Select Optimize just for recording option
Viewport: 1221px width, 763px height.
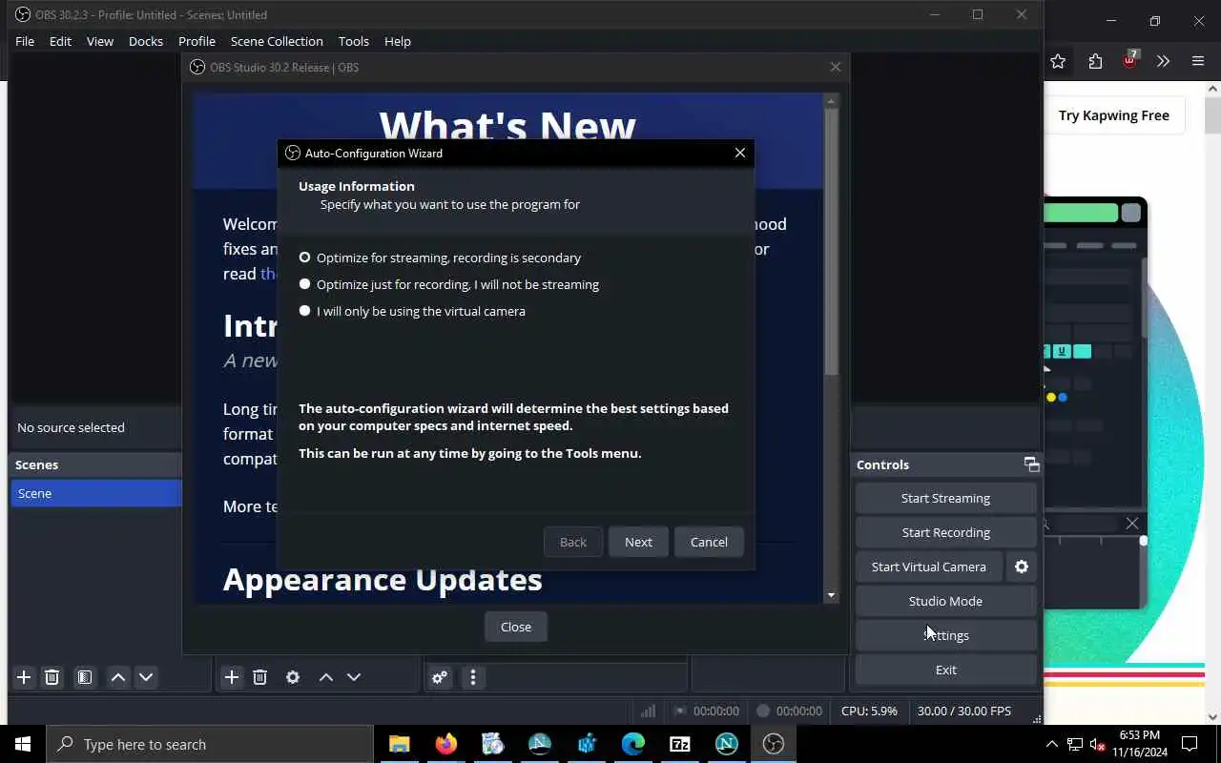coord(449,284)
